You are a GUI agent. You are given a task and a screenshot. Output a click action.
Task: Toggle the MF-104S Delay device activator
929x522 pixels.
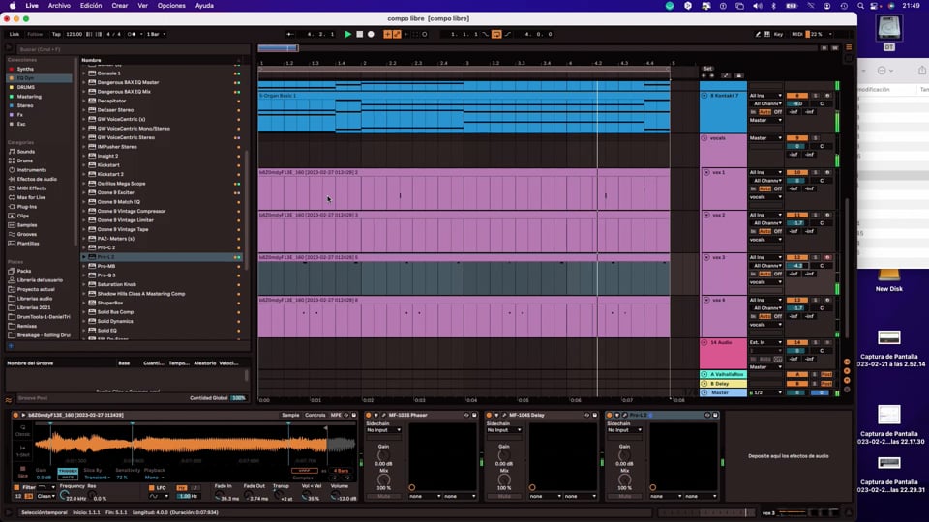[x=489, y=415]
